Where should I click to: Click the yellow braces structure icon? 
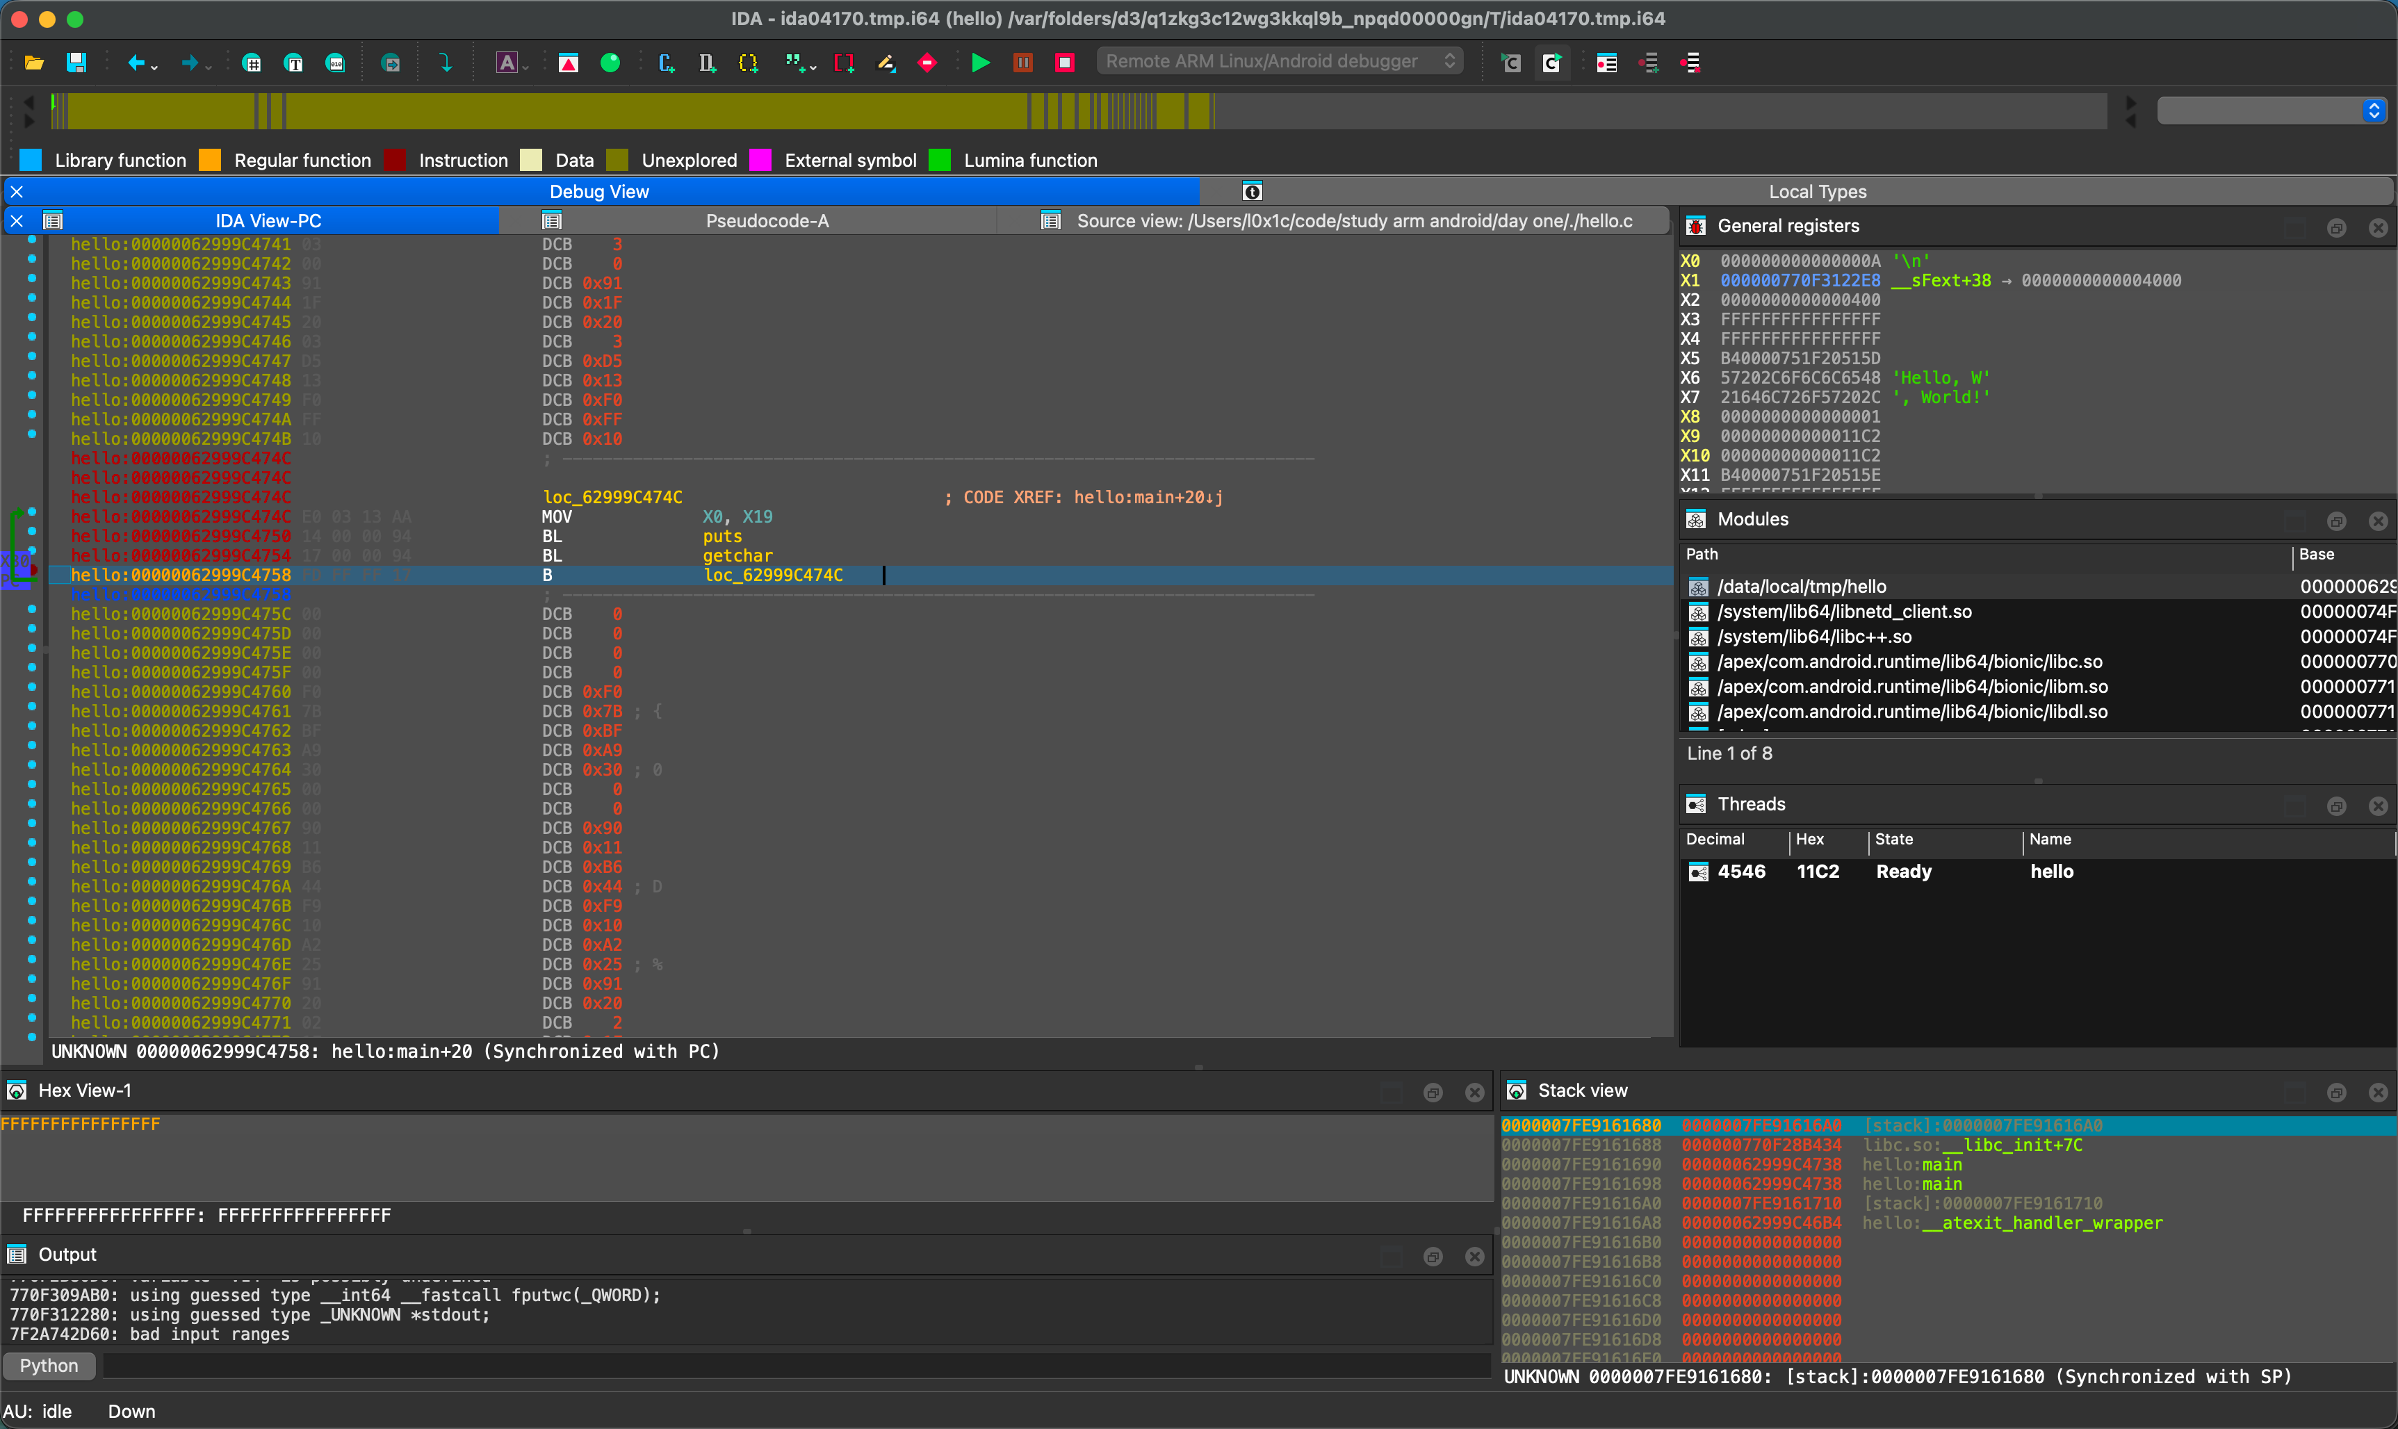tap(748, 63)
